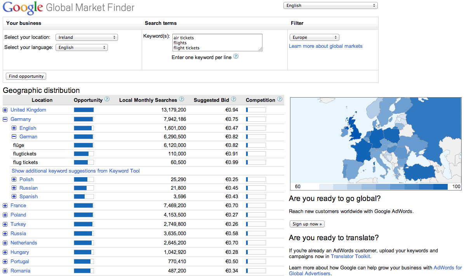Expand the United Kingdom row

tap(5, 110)
